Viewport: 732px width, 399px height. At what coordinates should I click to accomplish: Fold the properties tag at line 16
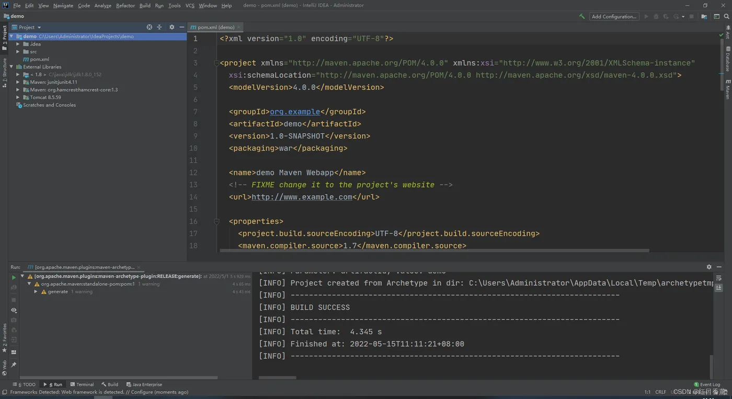[x=216, y=221]
